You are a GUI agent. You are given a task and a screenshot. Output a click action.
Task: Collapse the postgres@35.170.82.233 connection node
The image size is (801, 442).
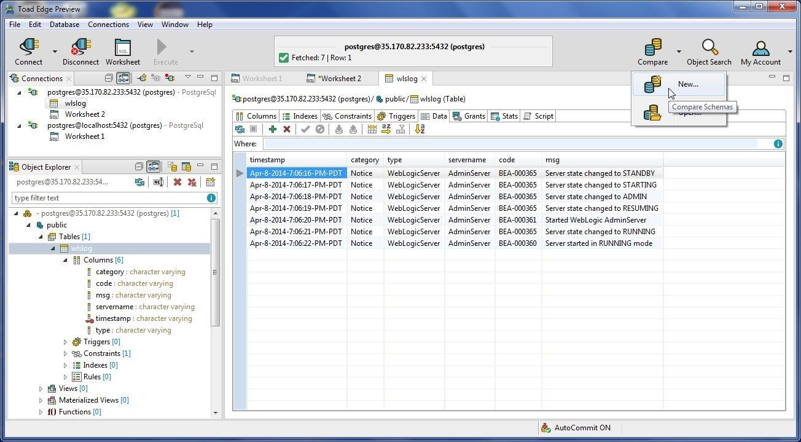[19, 92]
